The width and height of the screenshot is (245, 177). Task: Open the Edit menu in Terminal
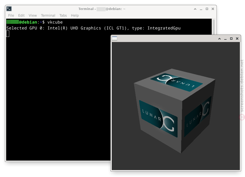click(x=22, y=15)
